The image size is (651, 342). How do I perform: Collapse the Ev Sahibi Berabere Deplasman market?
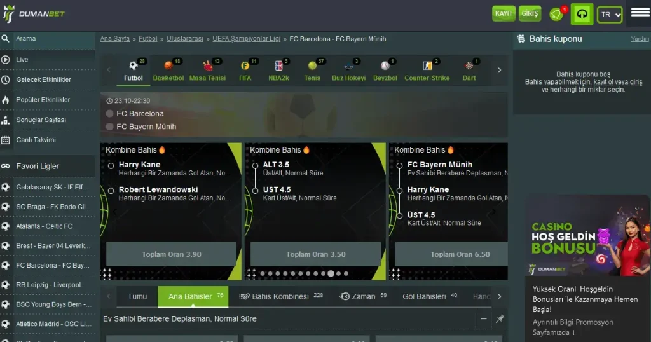coord(484,318)
